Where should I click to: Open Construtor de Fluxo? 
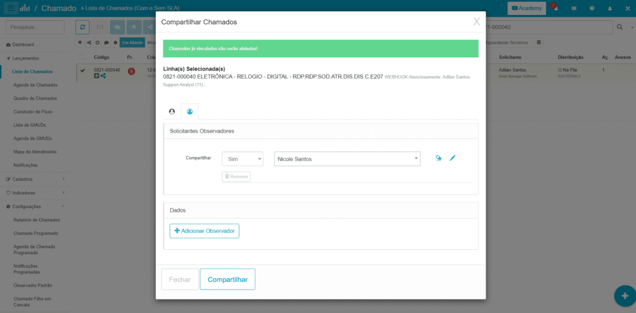33,112
